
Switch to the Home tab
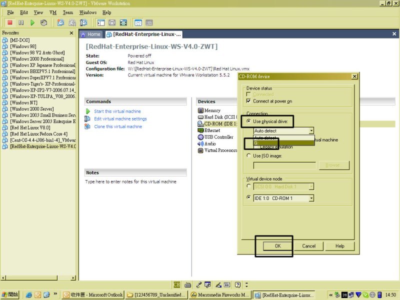point(91,34)
